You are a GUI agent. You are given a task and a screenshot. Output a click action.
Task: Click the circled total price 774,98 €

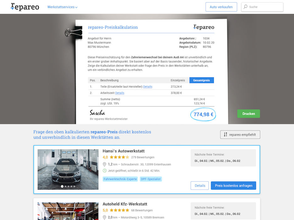(203, 114)
